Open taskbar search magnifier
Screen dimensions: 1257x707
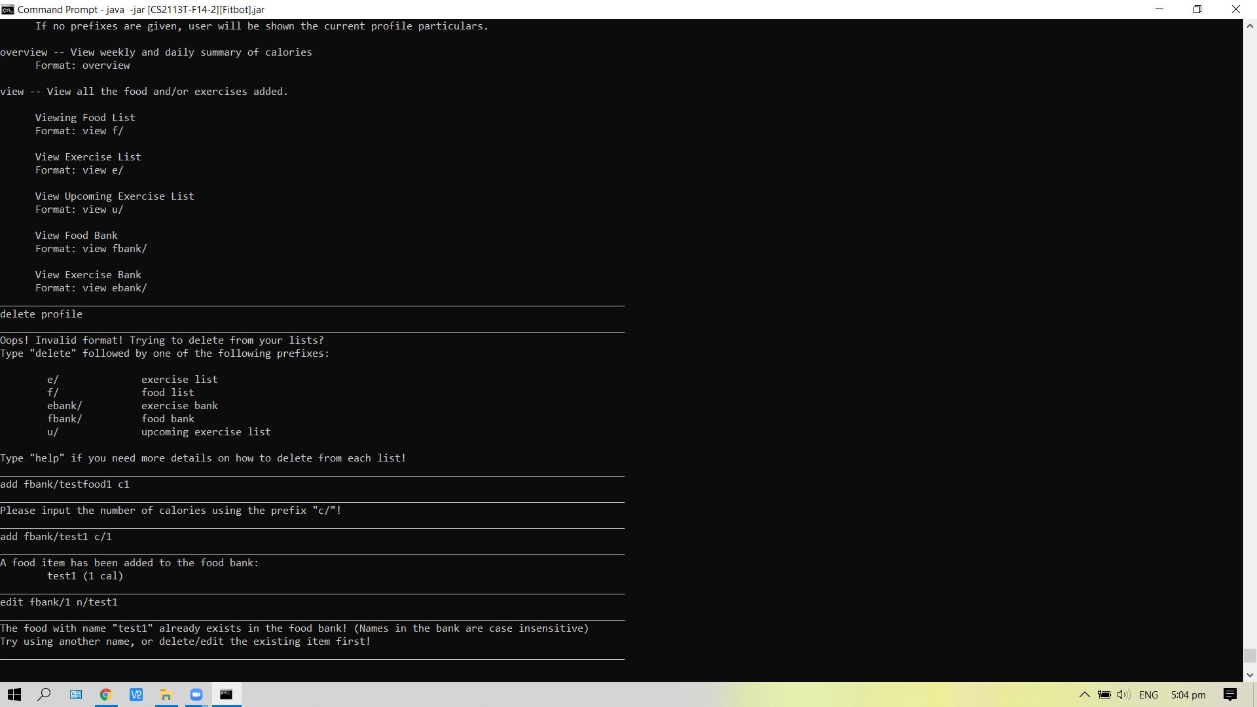(44, 695)
